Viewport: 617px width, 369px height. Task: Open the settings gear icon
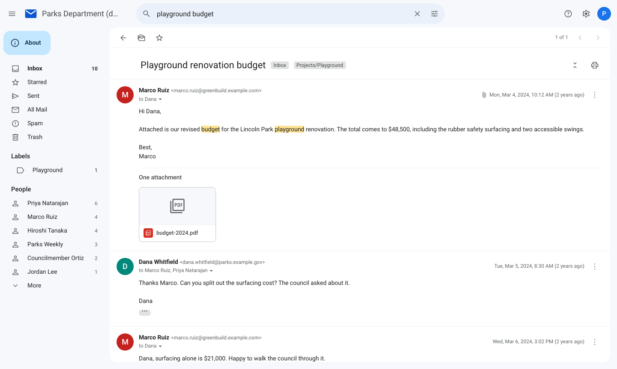(x=586, y=14)
